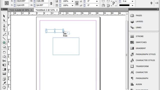Viewport: 160px width, 90px height.
Task: Select the Rectangle Frame tool
Action: click(x=4, y=42)
